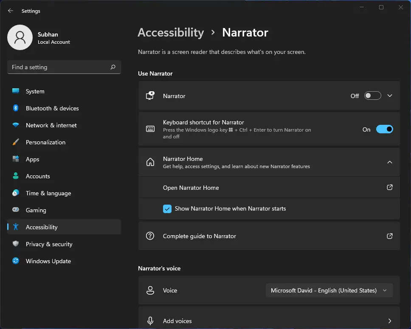The height and width of the screenshot is (329, 411).
Task: Close the Settings window
Action: click(401, 7)
